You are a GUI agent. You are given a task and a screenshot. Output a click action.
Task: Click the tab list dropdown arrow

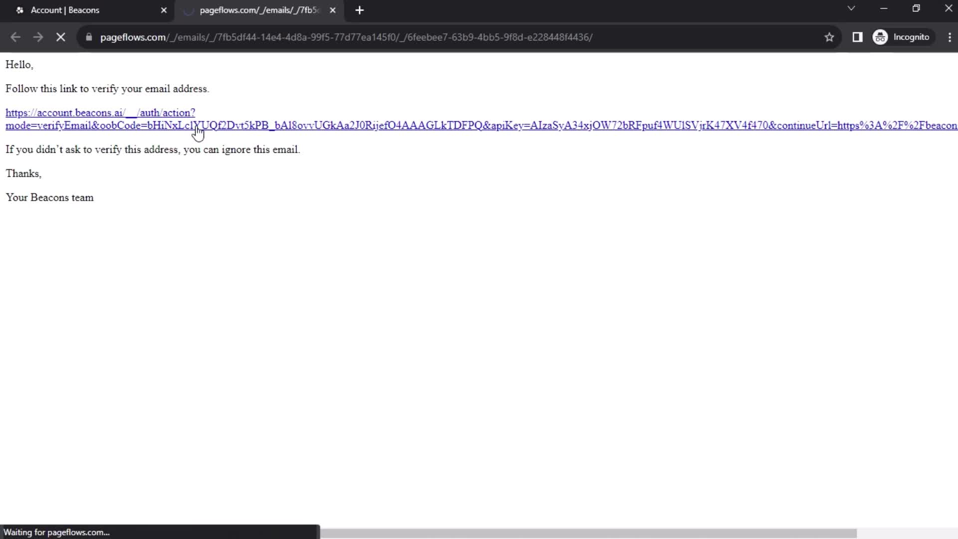(x=851, y=9)
